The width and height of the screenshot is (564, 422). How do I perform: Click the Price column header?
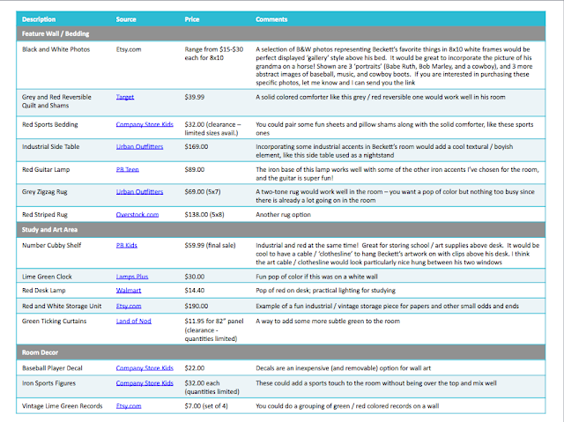click(192, 19)
